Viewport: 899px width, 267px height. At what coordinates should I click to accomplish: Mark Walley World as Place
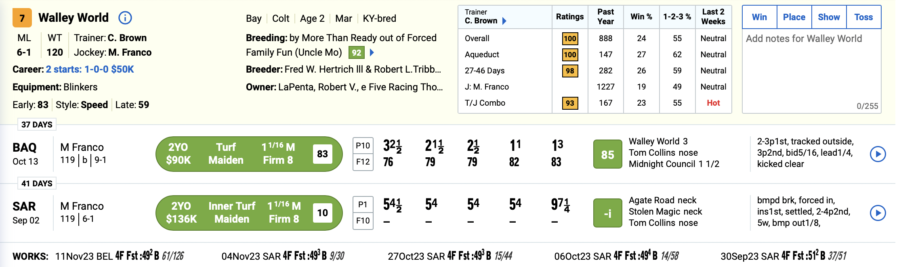(794, 17)
